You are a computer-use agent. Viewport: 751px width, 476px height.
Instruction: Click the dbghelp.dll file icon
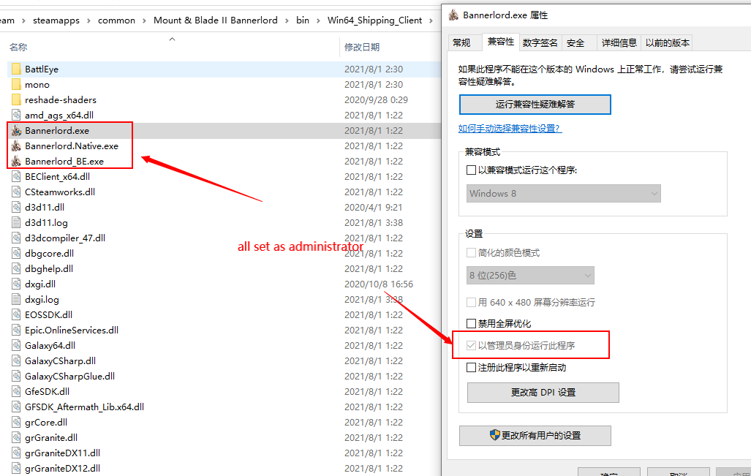click(16, 268)
